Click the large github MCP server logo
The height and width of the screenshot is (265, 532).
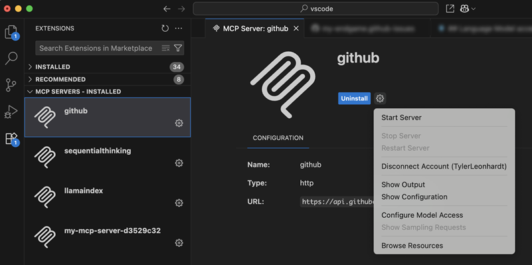[283, 84]
